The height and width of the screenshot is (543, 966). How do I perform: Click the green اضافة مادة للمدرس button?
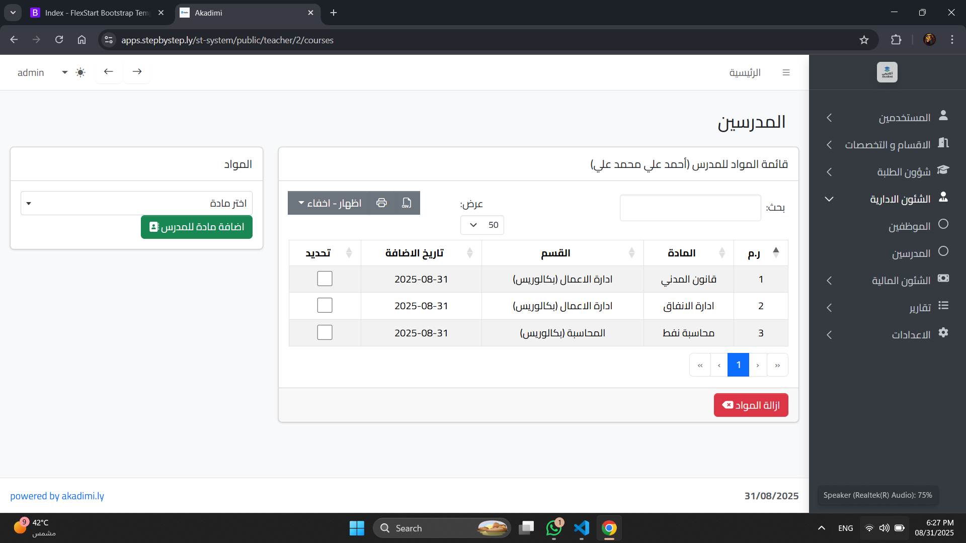[197, 227]
